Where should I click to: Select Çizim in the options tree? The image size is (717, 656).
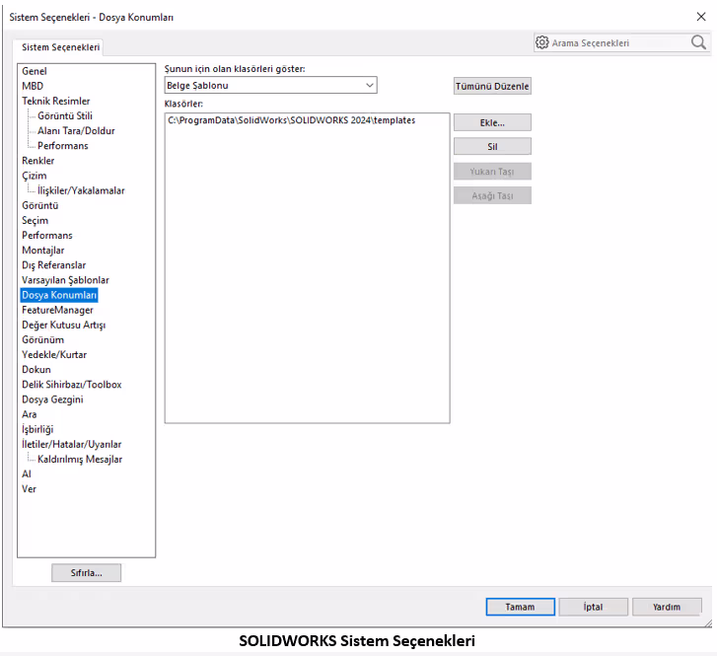35,176
